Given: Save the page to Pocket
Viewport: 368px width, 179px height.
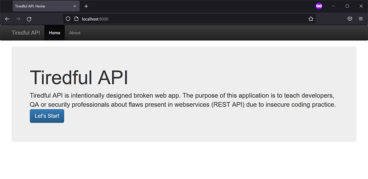Looking at the screenshot, I should point(350,19).
